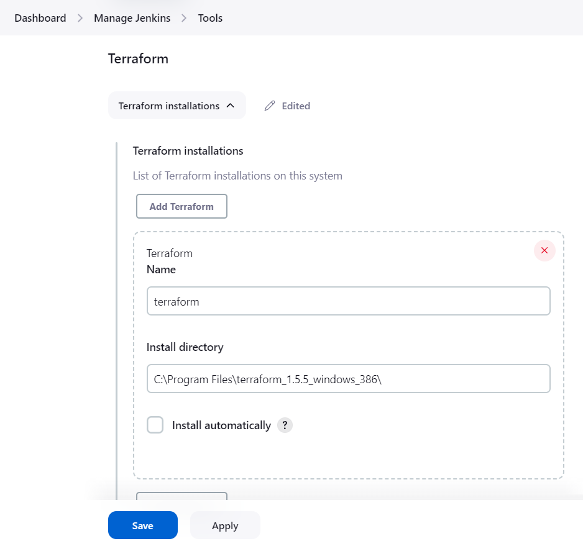
Task: Collapse the Terraform installations expander
Action: point(177,106)
